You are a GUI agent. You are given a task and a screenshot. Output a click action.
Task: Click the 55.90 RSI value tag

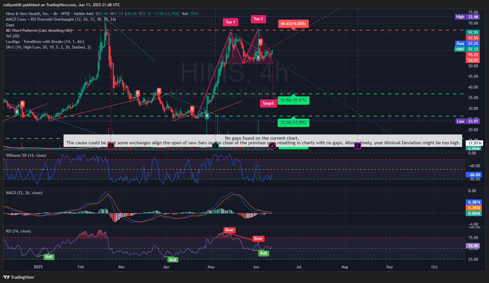click(473, 246)
